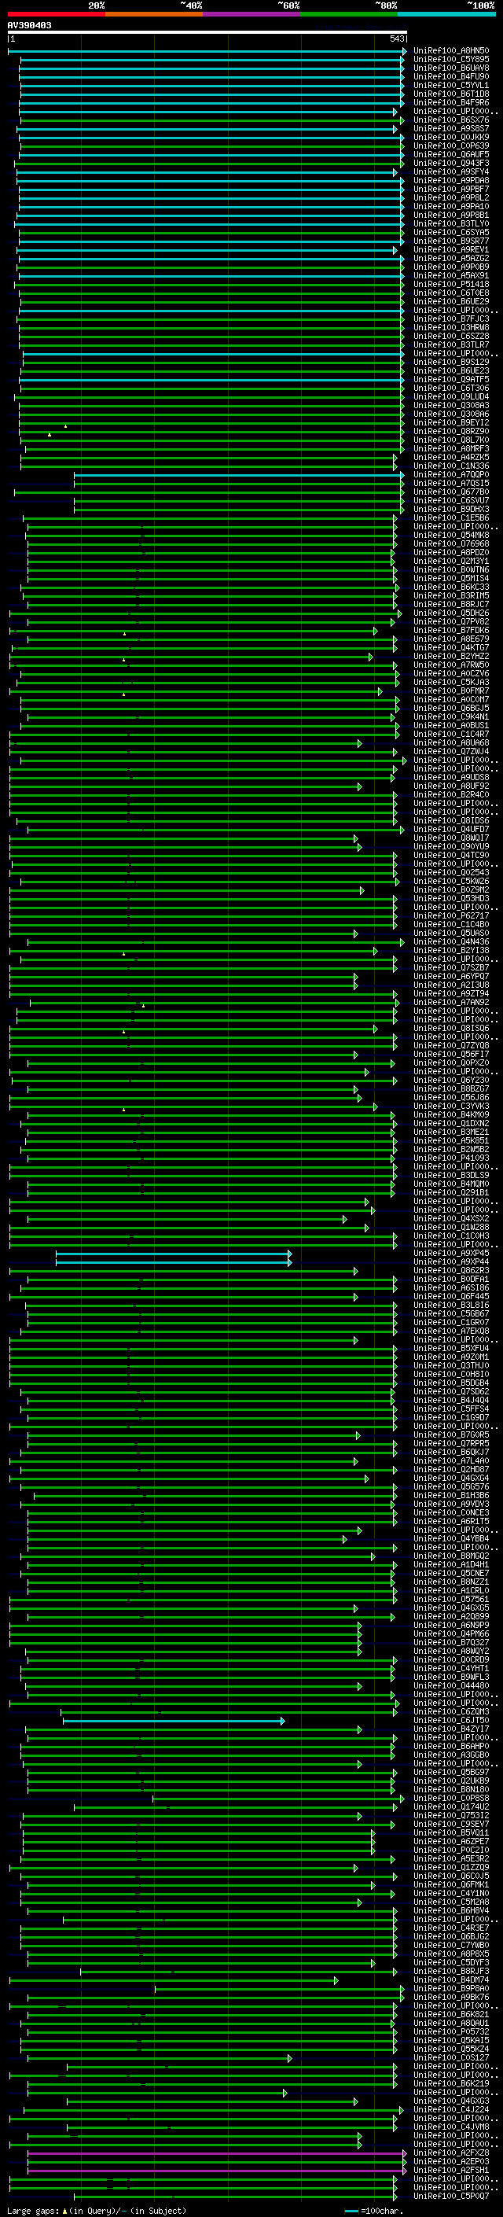Click the =100char. scale legend text
The width and height of the screenshot is (503, 2217).
point(382,2211)
